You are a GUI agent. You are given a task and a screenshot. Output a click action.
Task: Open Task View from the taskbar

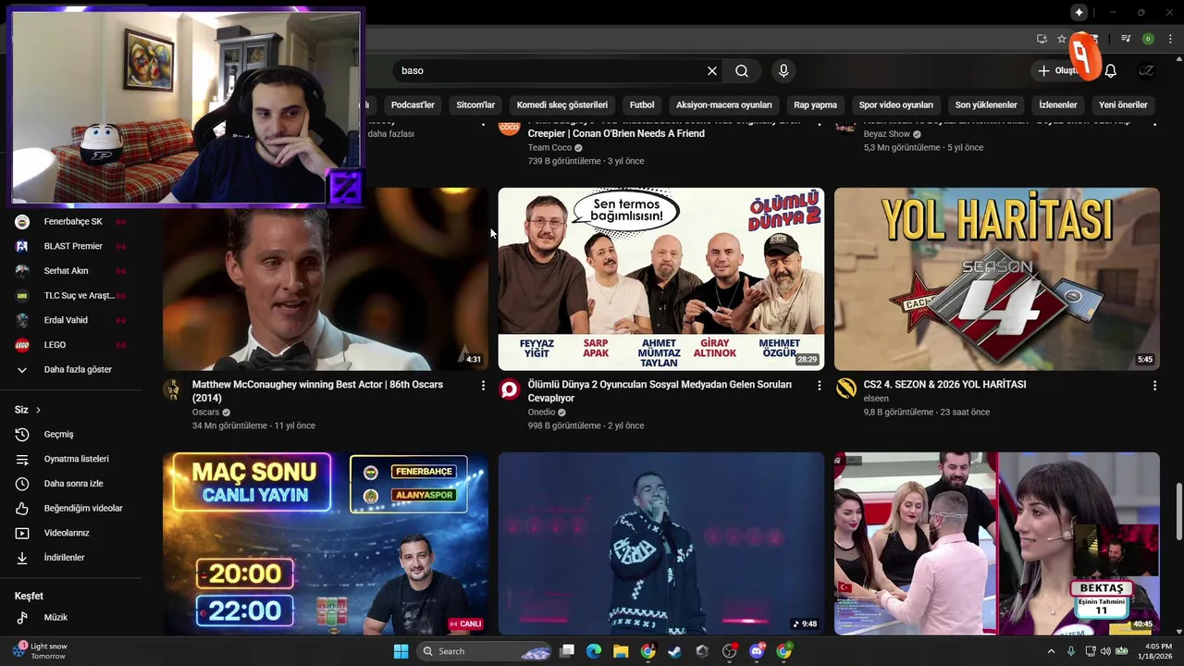coord(567,651)
